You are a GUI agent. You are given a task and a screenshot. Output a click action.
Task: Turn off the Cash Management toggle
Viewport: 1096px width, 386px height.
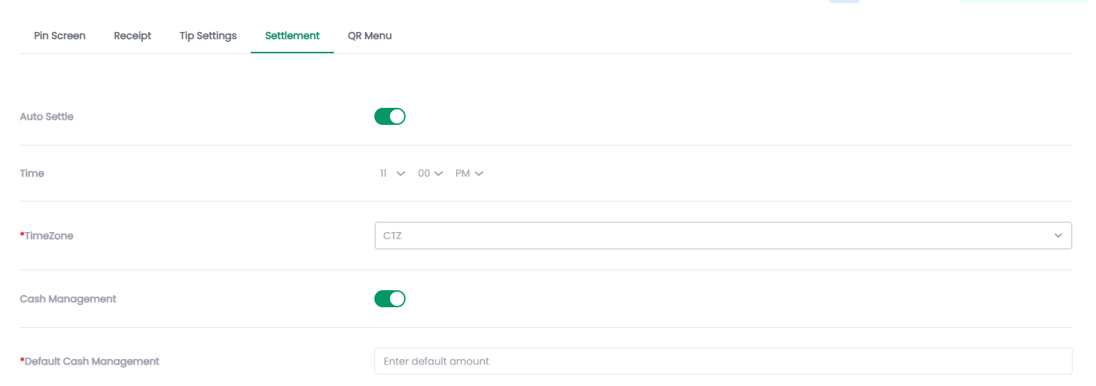[390, 299]
